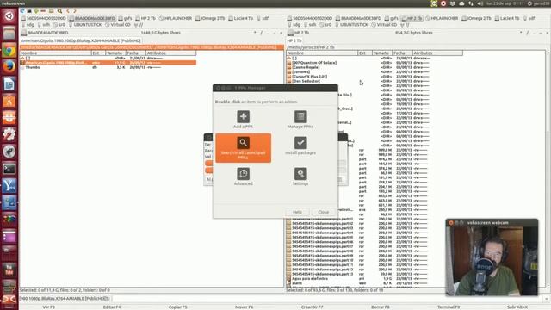Click Ver F3 button
Viewport: 551px width, 310px height.
tap(49, 307)
